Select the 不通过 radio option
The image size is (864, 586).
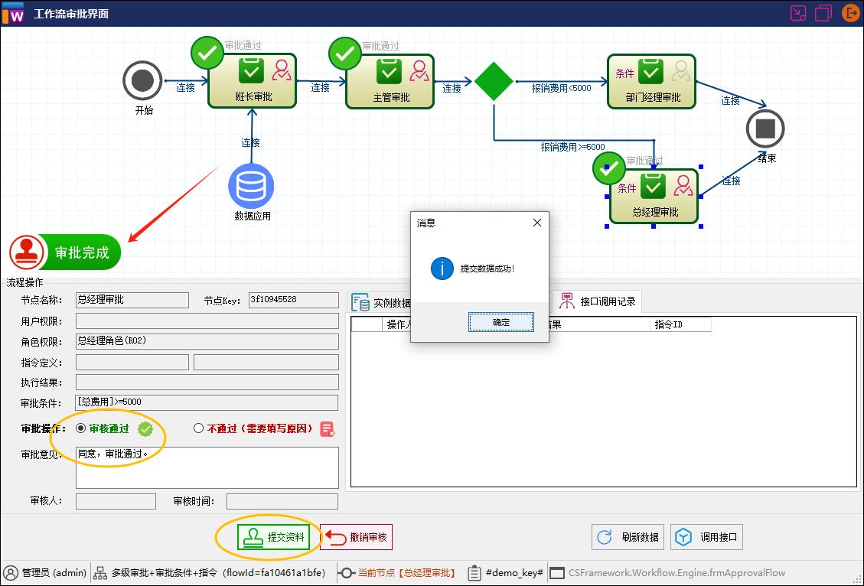coord(199,429)
